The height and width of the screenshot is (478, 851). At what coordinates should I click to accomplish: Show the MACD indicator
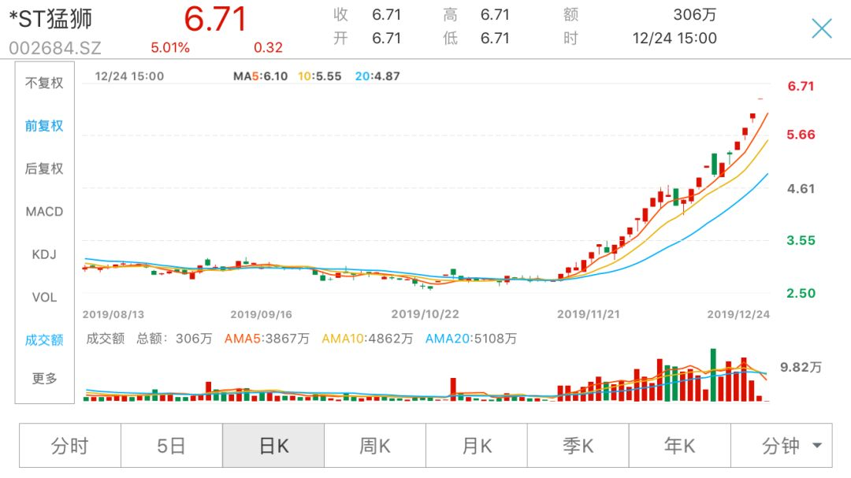44,212
